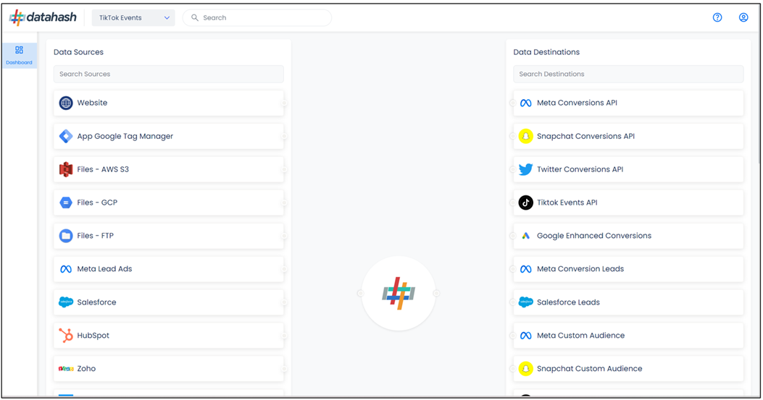The height and width of the screenshot is (400, 763).
Task: Click the Search Sources field
Action: (168, 74)
